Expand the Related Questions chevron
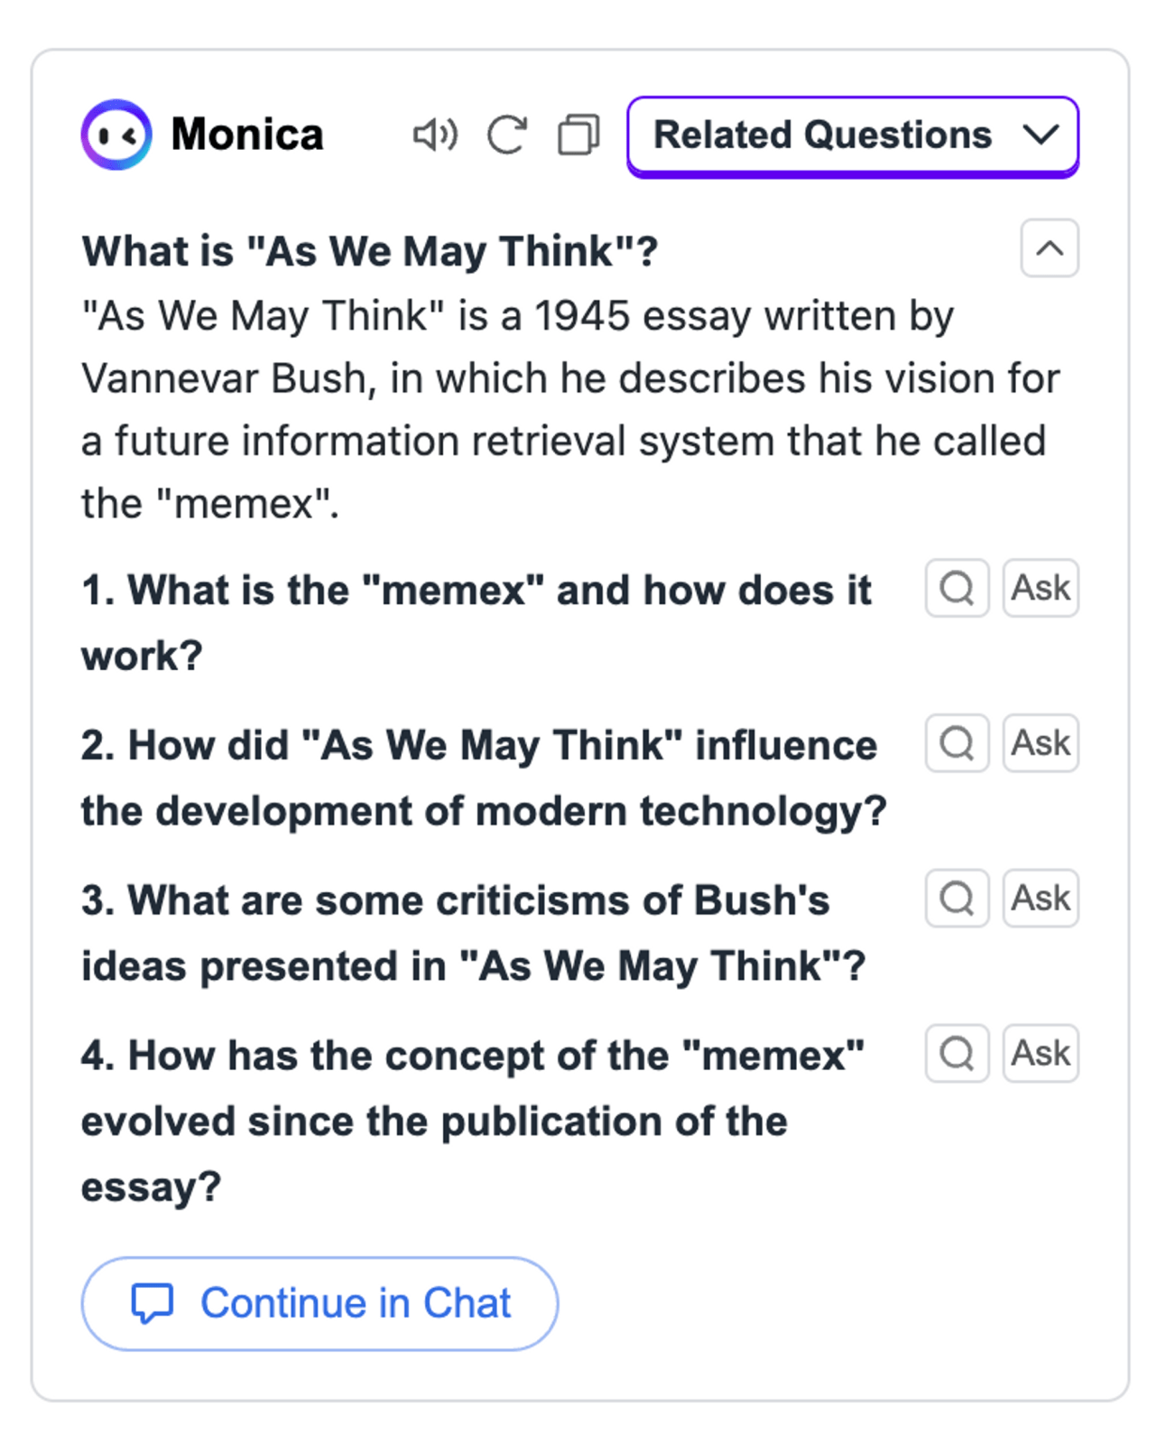The width and height of the screenshot is (1166, 1444). coord(1041,135)
